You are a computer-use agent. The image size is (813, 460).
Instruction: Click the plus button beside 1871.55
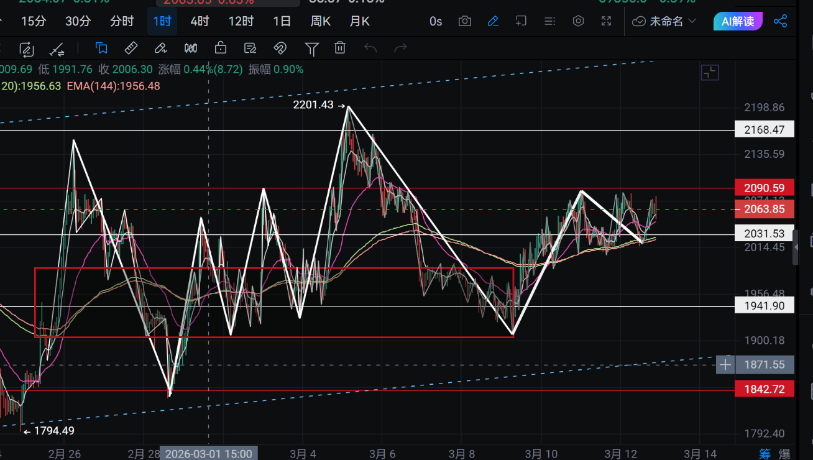[x=725, y=364]
